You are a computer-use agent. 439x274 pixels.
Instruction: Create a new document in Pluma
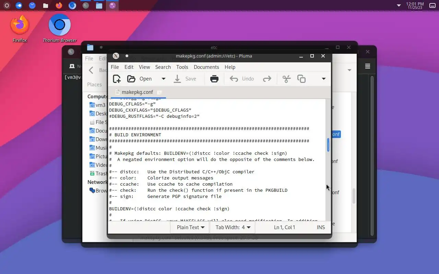117,79
